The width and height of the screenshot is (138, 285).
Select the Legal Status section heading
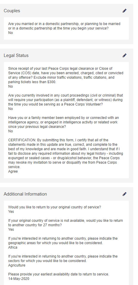tap(16, 55)
